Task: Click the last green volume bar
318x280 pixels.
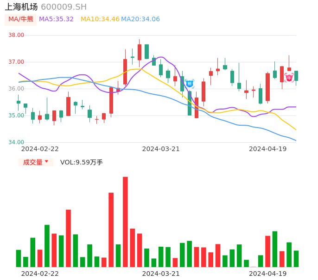Action: 296,259
